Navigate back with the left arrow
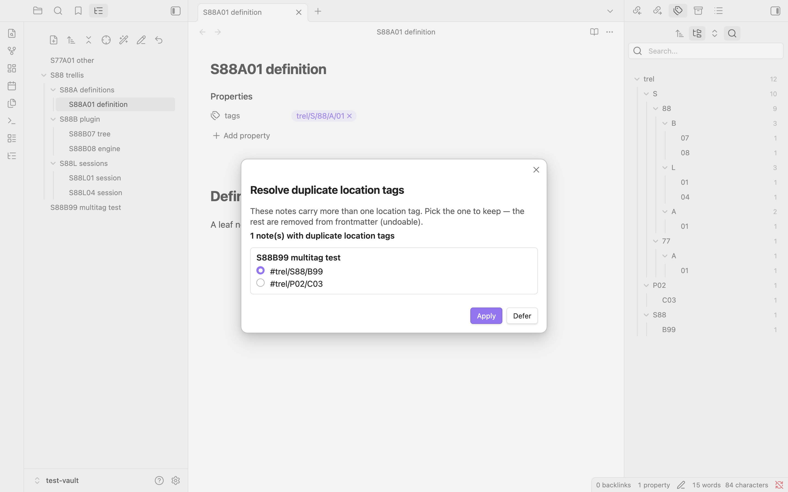 (x=202, y=32)
